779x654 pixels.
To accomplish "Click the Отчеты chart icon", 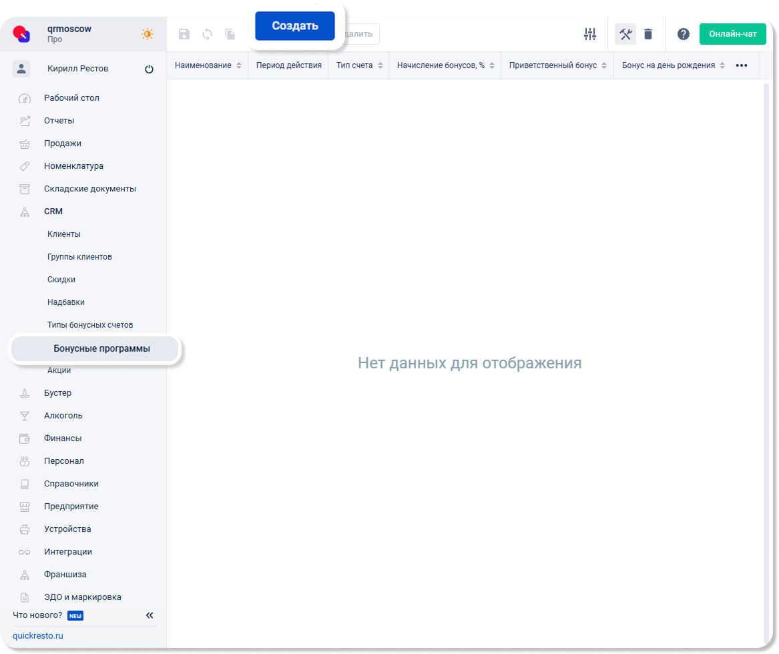I will click(24, 121).
